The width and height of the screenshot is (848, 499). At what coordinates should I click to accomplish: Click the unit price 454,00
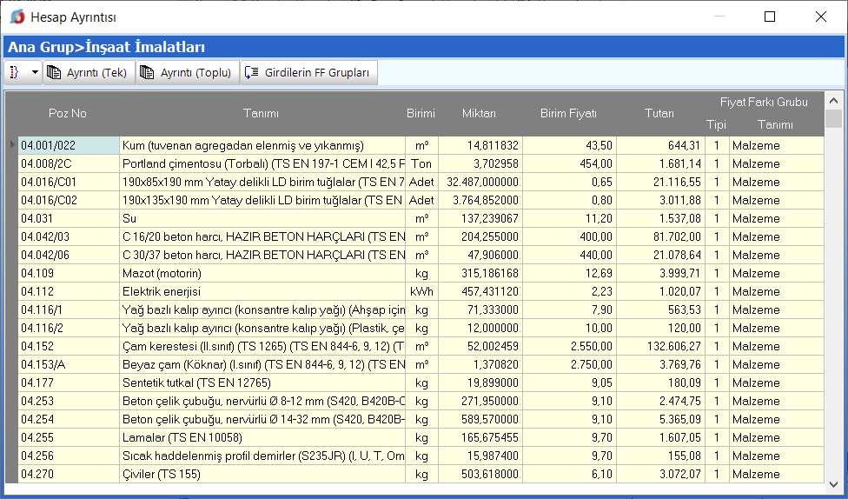coord(569,163)
